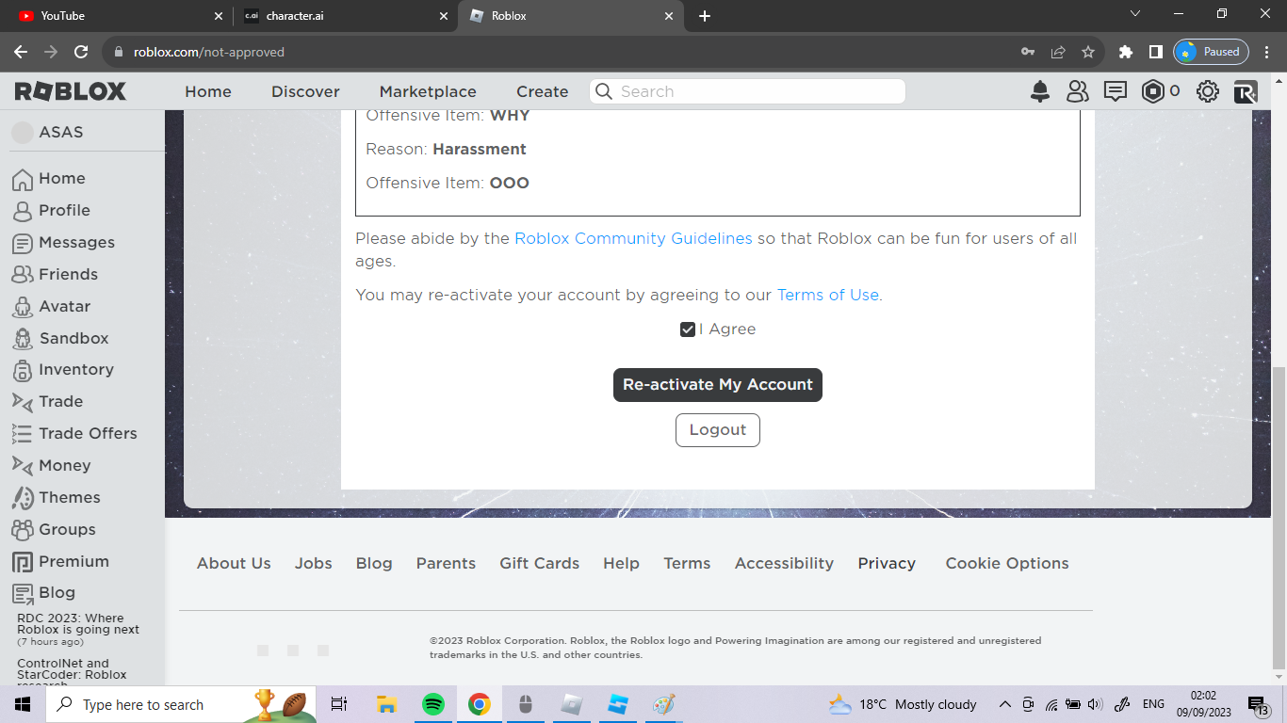Screen dimensions: 1287x723
Task: Open the ASAS username in the sidebar
Action: 61,133
